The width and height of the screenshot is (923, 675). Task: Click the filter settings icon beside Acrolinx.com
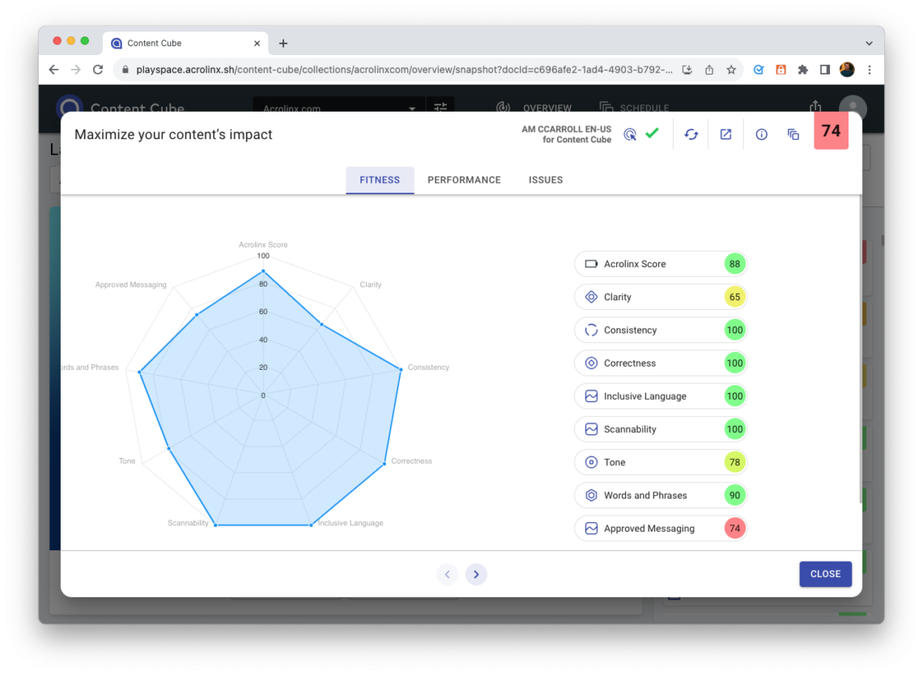(x=439, y=107)
